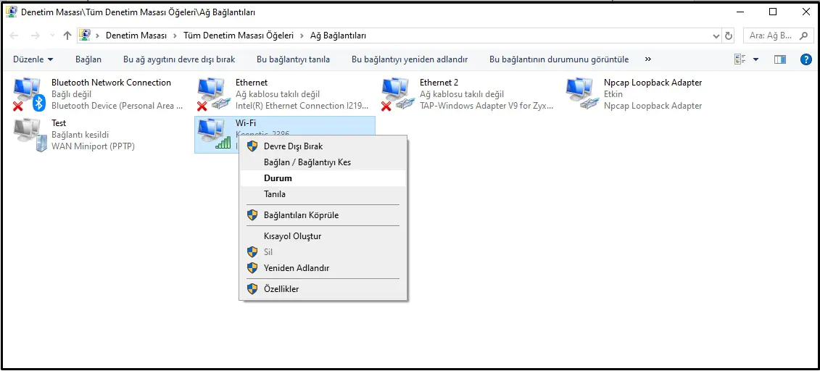Click the TAP-Windows Adapter V9 description

click(486, 106)
